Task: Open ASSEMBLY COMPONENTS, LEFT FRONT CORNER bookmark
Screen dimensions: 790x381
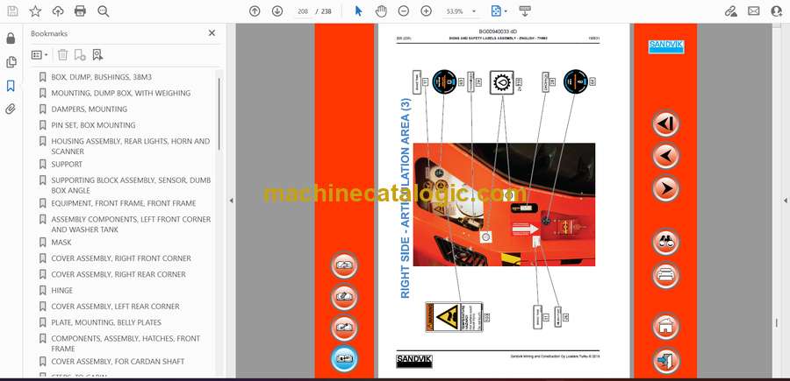Action: pyautogui.click(x=131, y=224)
